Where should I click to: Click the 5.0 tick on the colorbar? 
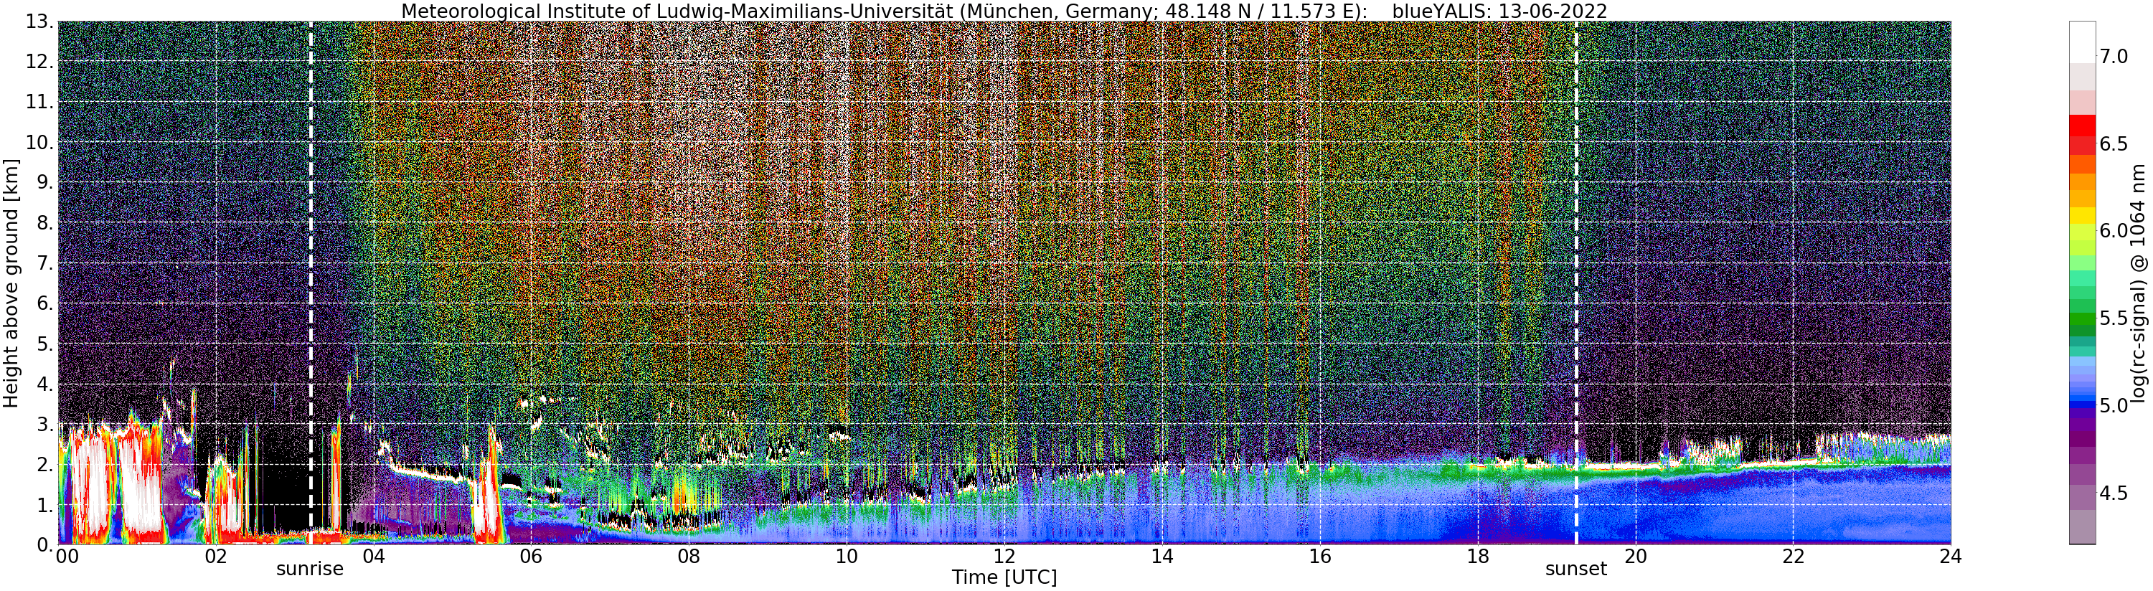click(x=2114, y=405)
